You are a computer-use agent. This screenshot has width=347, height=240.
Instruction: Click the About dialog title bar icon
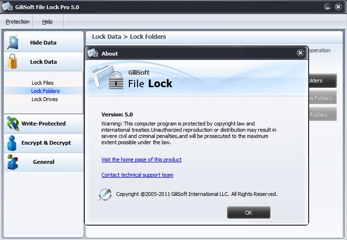[93, 53]
